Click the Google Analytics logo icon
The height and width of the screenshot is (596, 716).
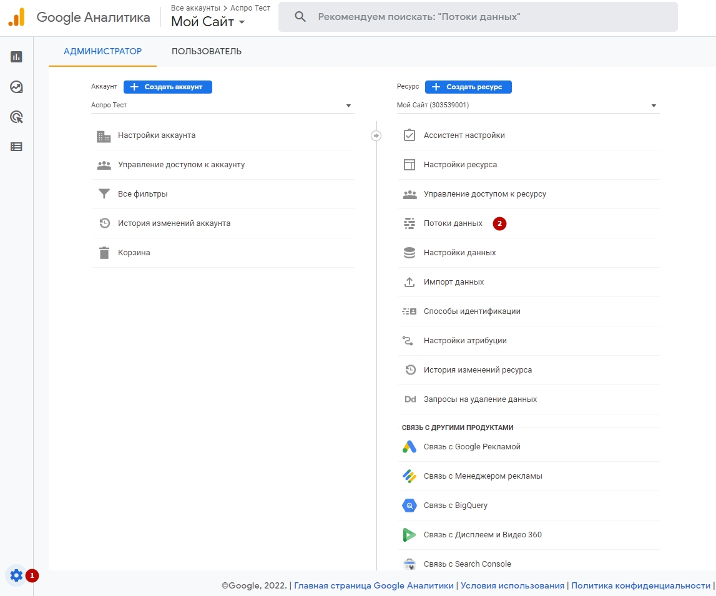(x=17, y=17)
